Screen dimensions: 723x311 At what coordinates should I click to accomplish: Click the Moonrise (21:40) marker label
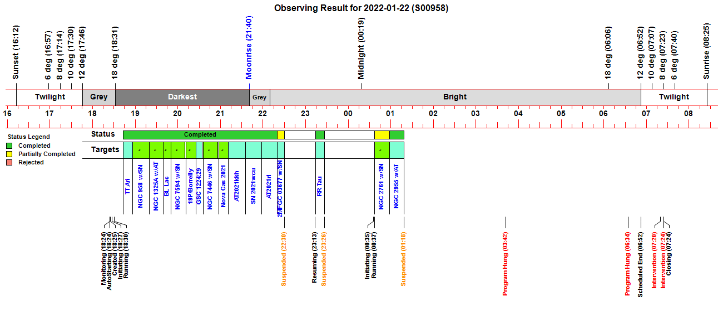249,48
